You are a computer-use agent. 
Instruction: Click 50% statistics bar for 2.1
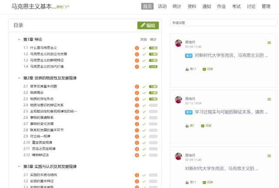pyautogui.click(x=153, y=87)
